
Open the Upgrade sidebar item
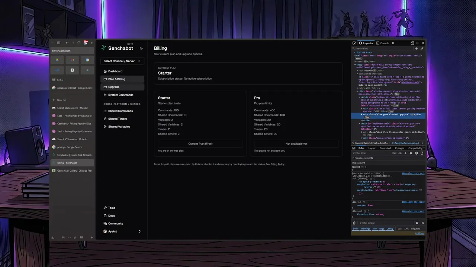point(122,87)
